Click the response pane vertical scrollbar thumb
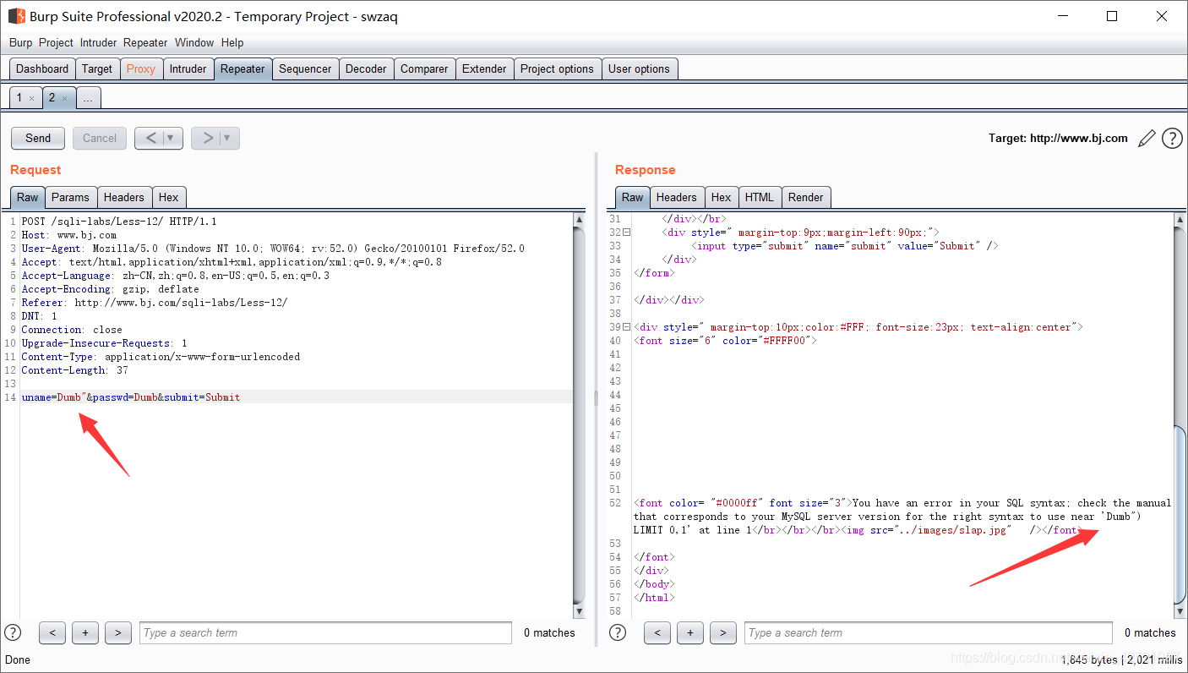Viewport: 1188px width, 673px height. point(1180,515)
